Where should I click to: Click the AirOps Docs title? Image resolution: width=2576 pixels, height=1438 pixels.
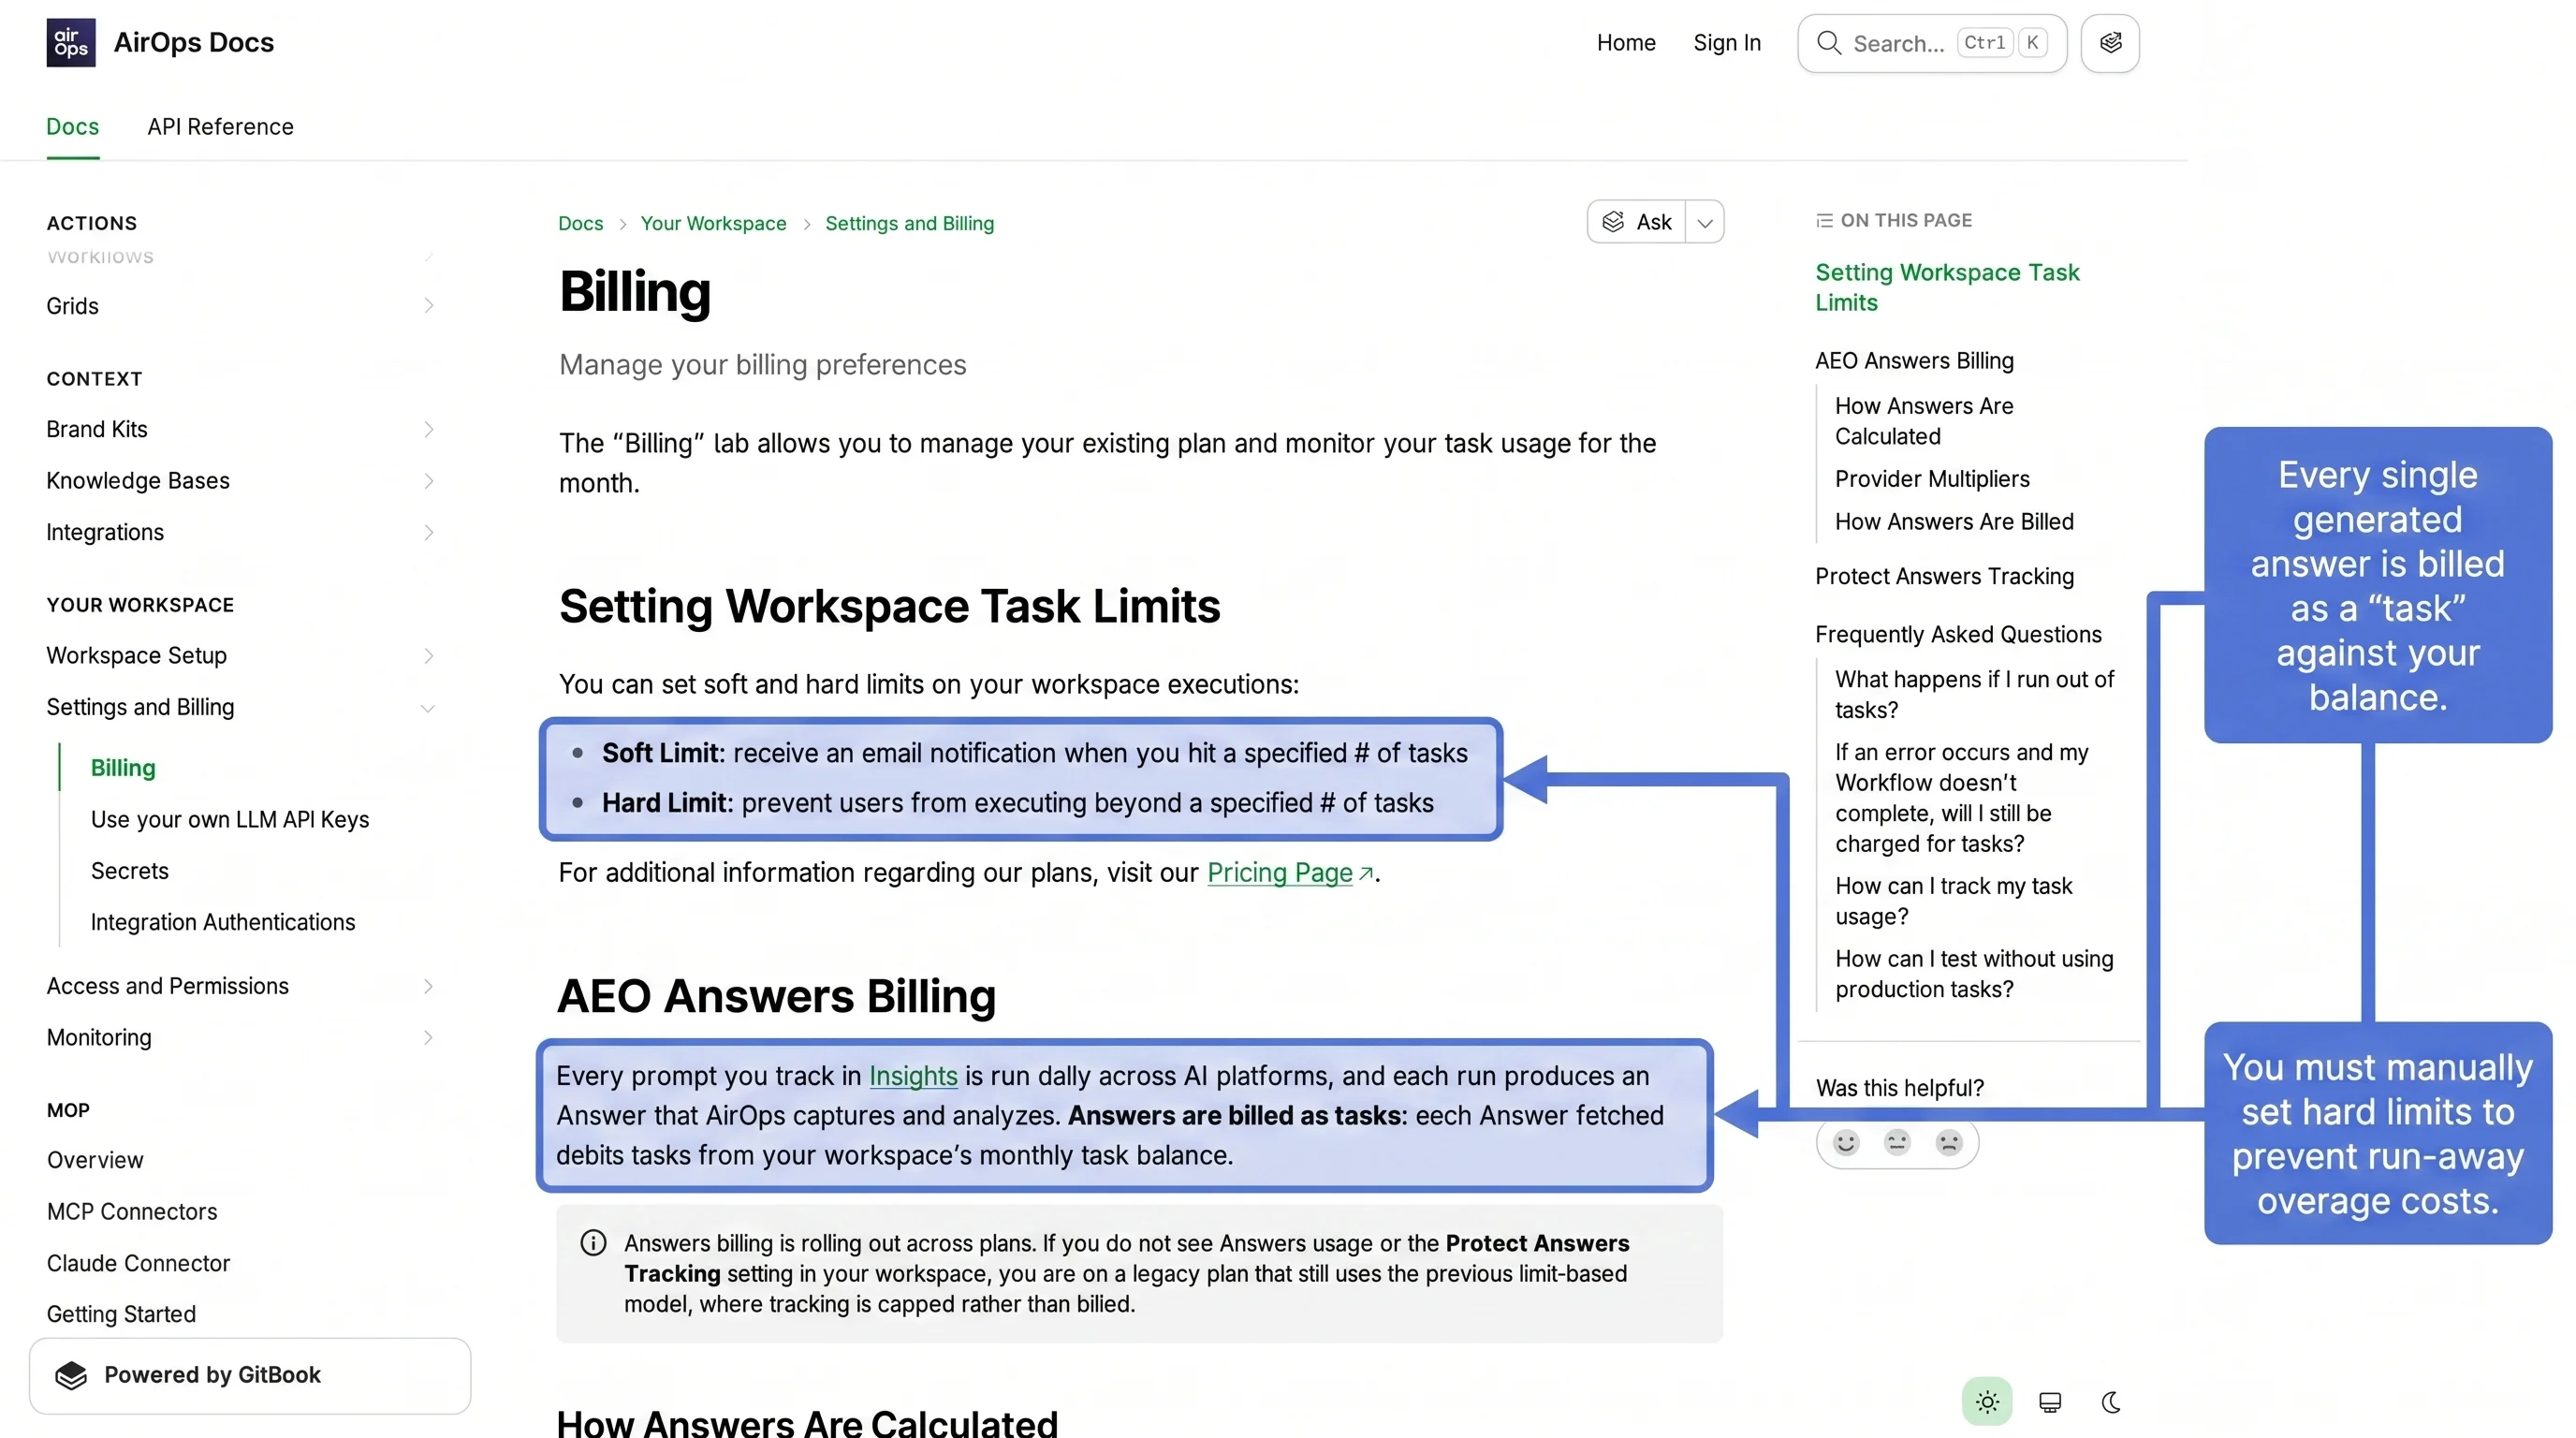point(193,42)
